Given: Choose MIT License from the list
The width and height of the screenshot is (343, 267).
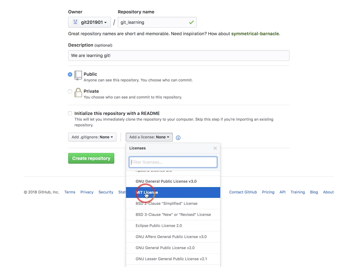Looking at the screenshot, I should click(x=173, y=192).
